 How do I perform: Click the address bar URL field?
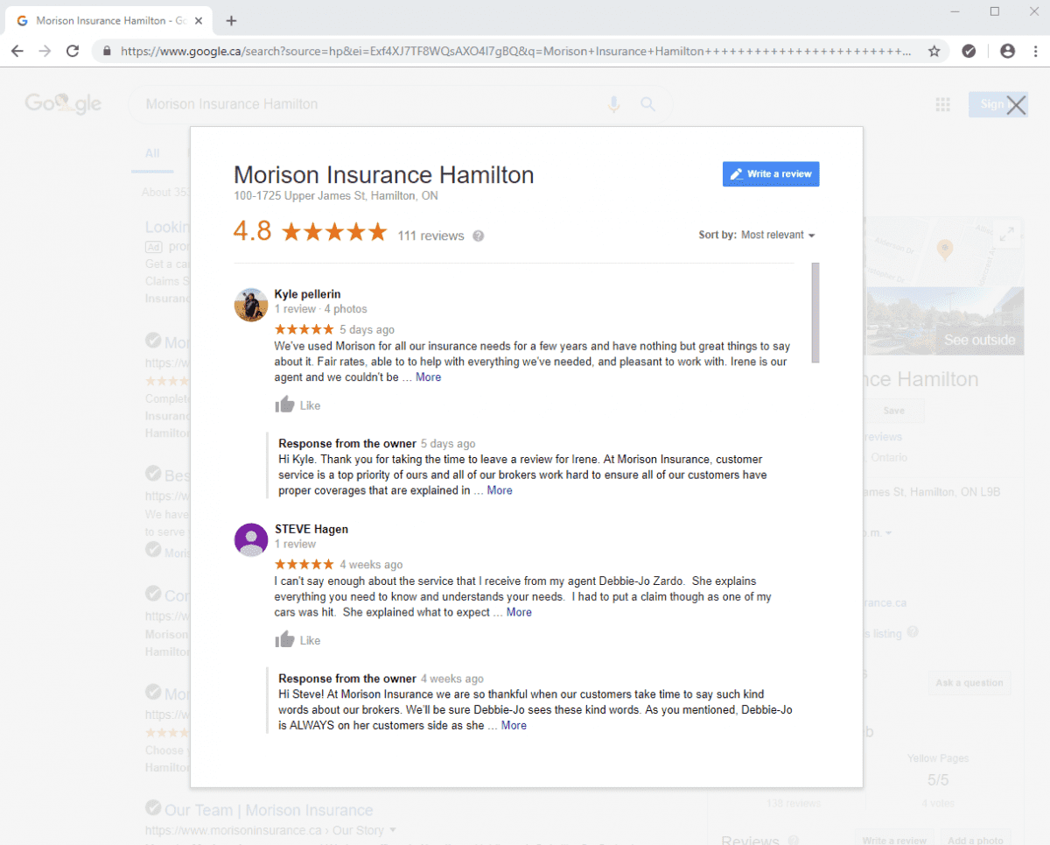click(516, 51)
